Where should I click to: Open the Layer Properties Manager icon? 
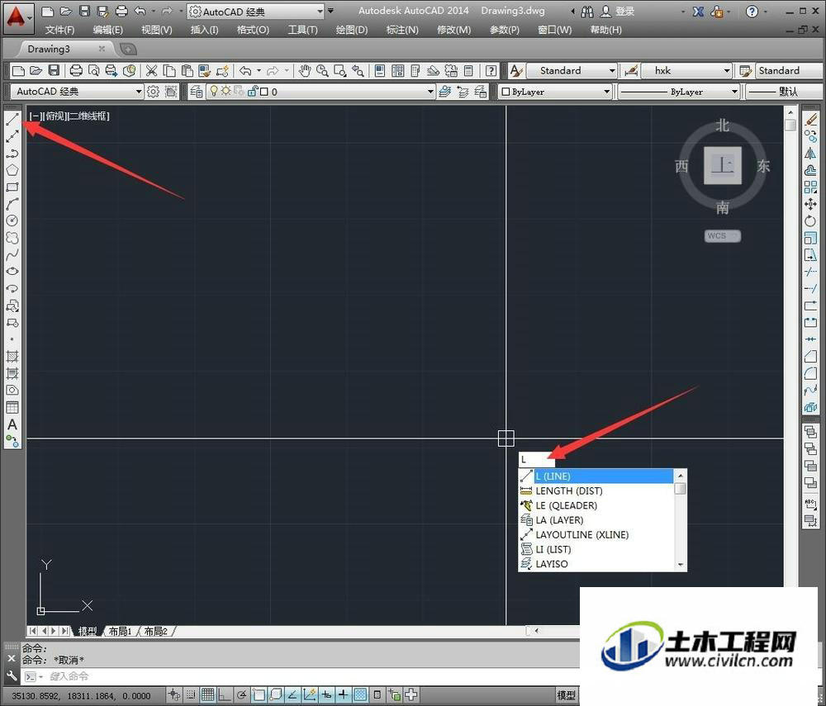196,92
